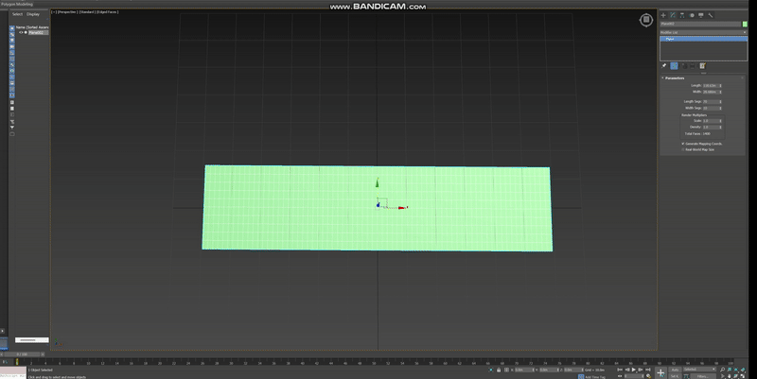Open the Motion panel tab
The width and height of the screenshot is (757, 379).
click(692, 15)
